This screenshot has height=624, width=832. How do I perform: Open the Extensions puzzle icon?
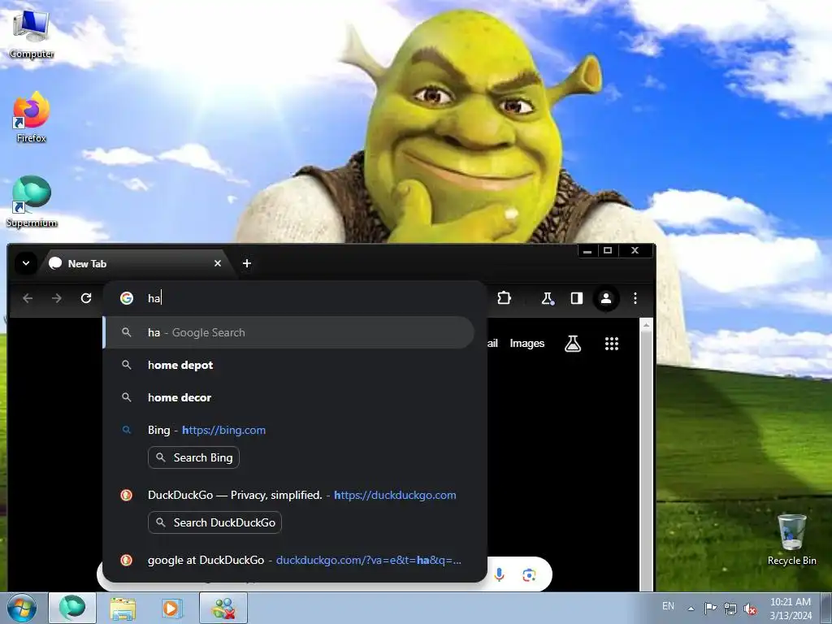[x=504, y=298]
